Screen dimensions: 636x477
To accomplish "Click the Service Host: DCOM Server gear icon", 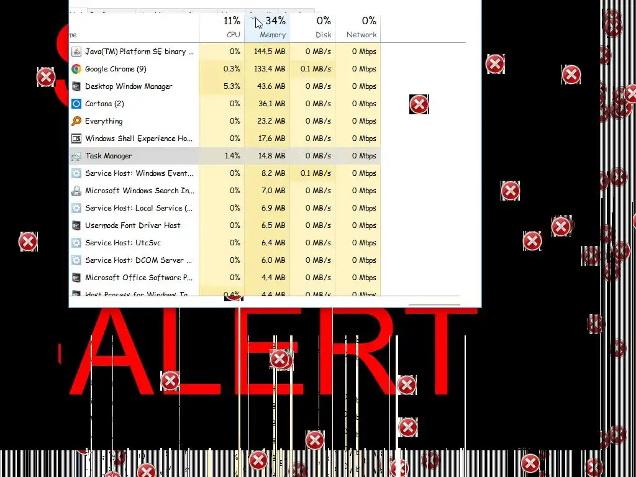I will [76, 260].
